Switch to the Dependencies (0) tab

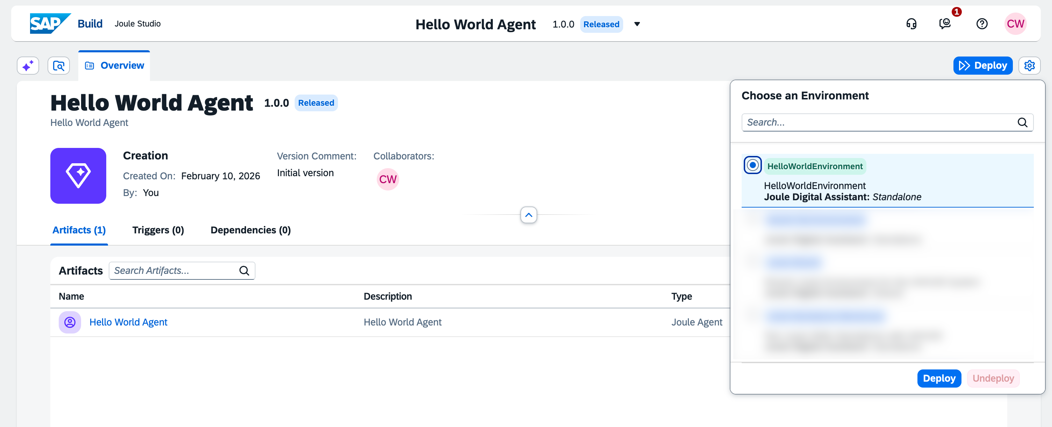pos(250,230)
